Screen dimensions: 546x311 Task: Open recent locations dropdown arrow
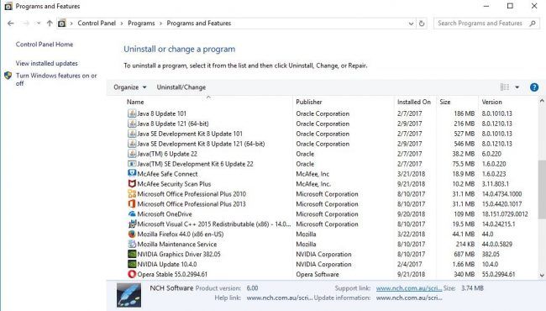[x=39, y=24]
